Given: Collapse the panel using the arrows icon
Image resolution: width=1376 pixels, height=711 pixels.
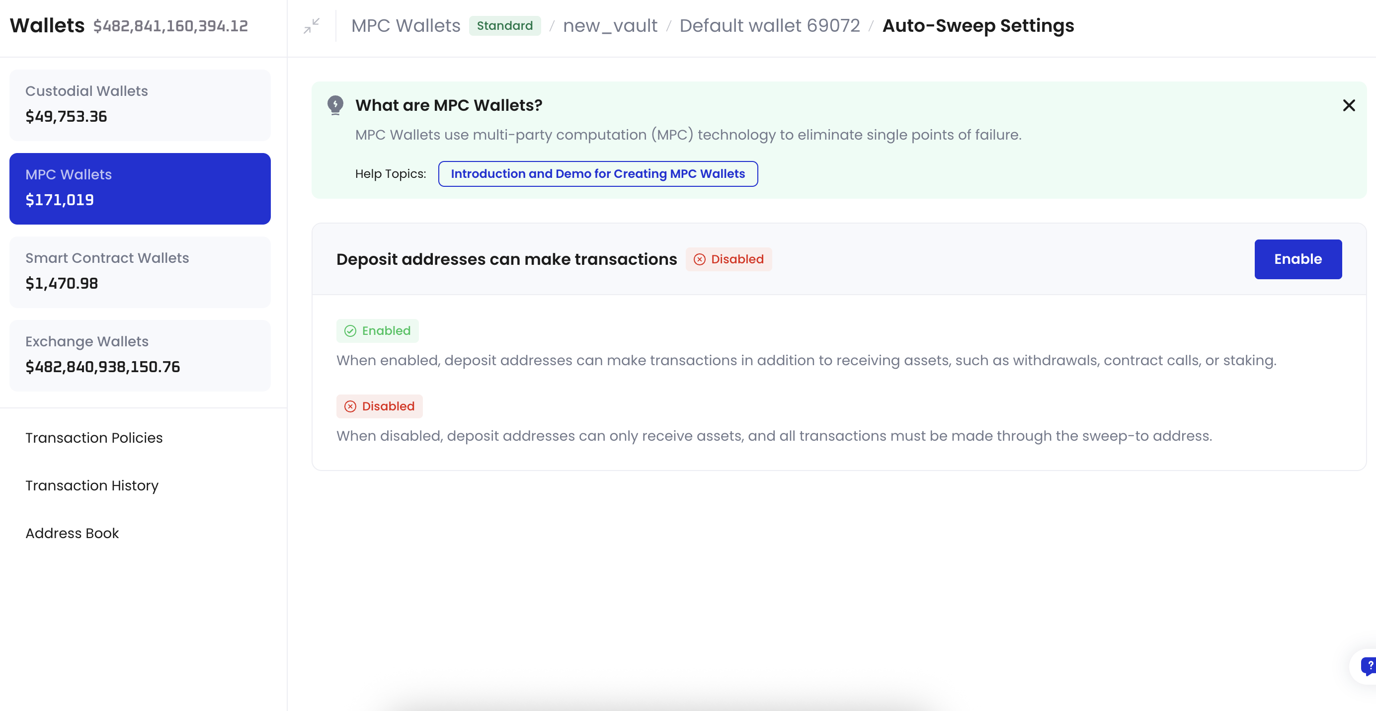Looking at the screenshot, I should 312,25.
